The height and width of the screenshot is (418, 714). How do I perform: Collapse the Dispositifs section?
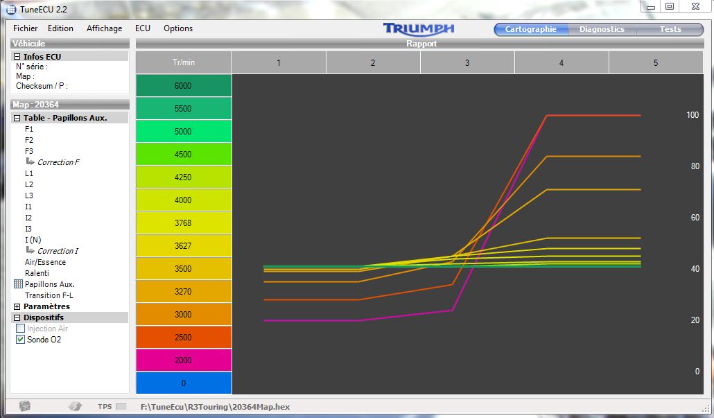tap(17, 317)
